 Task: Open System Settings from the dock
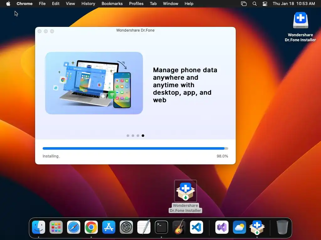click(126, 227)
